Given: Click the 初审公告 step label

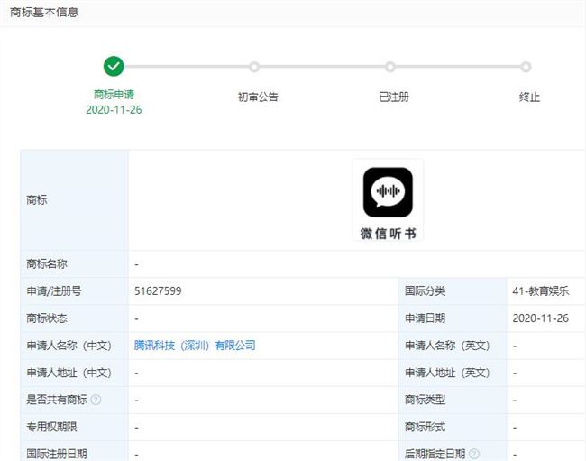Looking at the screenshot, I should tap(258, 97).
